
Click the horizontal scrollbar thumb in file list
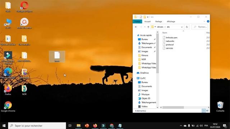(173, 107)
